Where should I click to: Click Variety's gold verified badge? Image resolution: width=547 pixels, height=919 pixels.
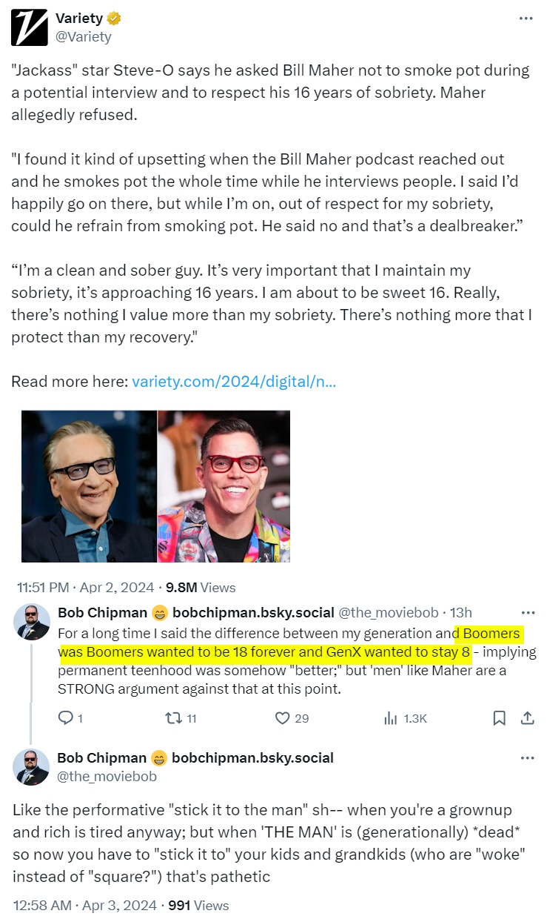(115, 19)
